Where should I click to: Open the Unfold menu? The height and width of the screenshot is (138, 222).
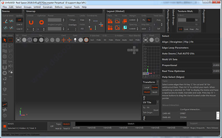pos(37,7)
